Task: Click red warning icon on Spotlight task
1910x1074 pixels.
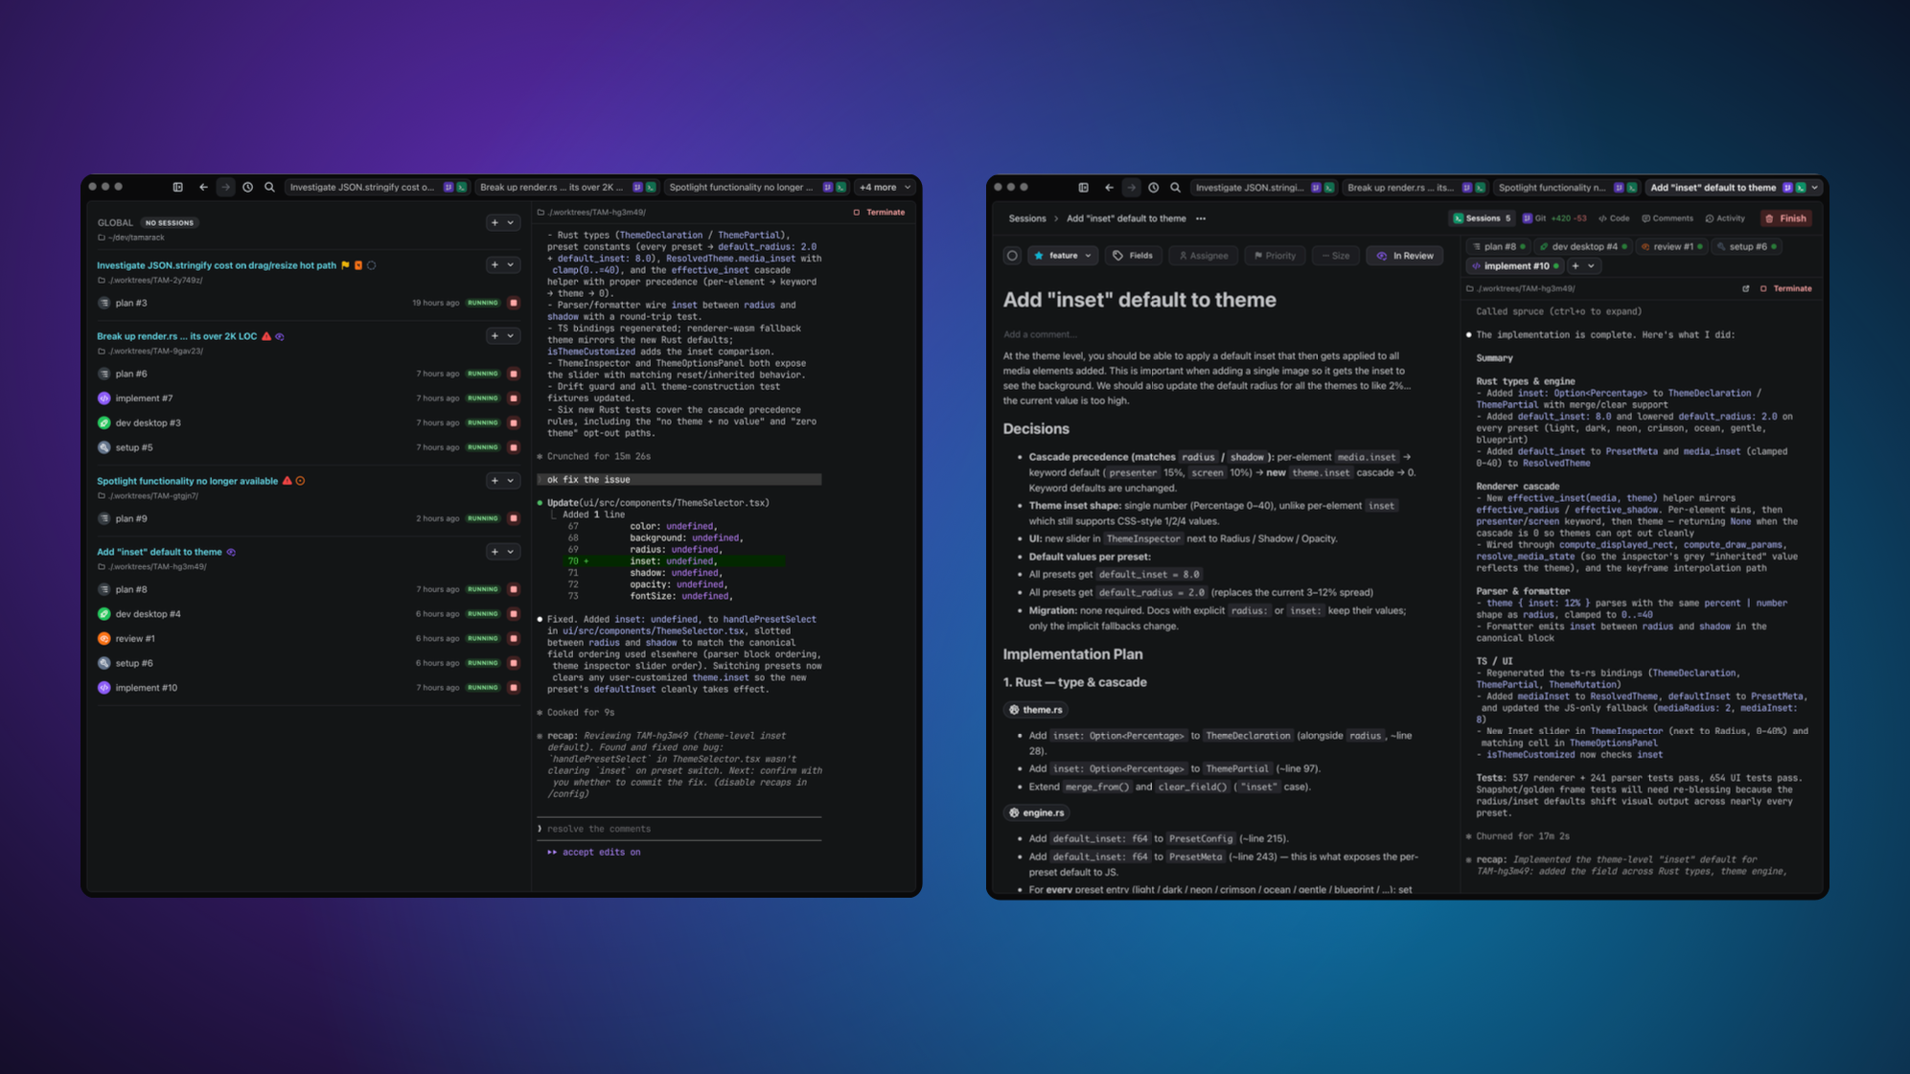Action: pos(287,480)
